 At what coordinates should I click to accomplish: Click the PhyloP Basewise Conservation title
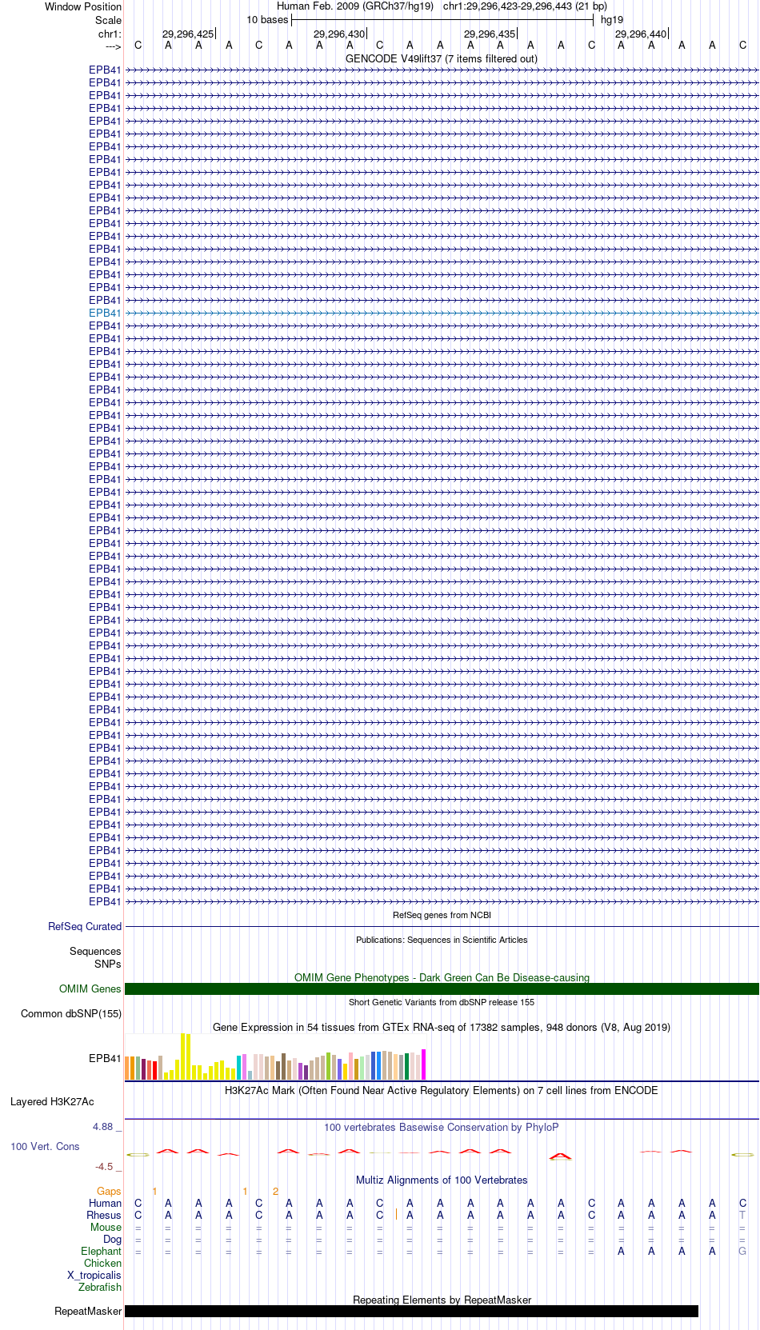(x=442, y=1127)
